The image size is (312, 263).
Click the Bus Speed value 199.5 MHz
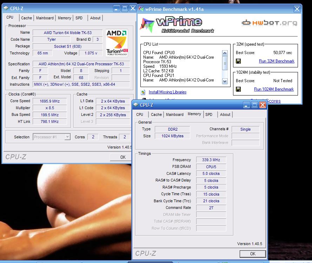[x=50, y=115]
